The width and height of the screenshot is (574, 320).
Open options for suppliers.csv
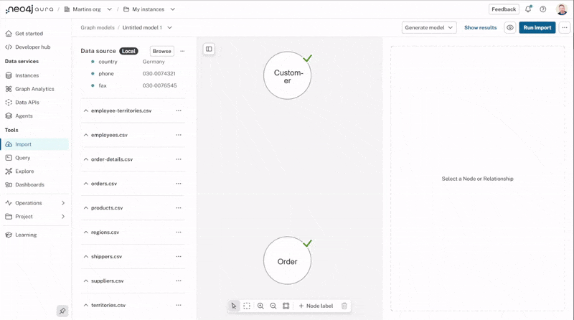[x=179, y=281]
